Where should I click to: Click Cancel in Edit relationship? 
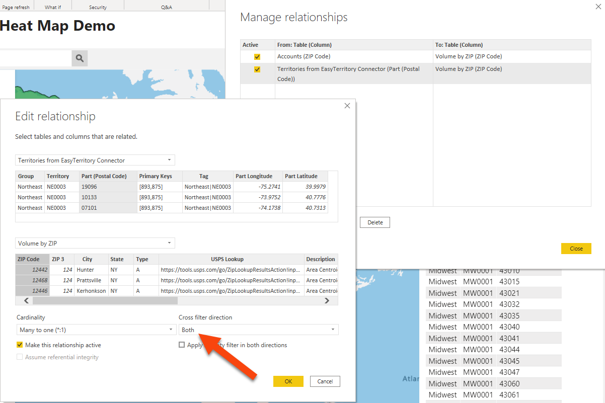[x=325, y=381]
